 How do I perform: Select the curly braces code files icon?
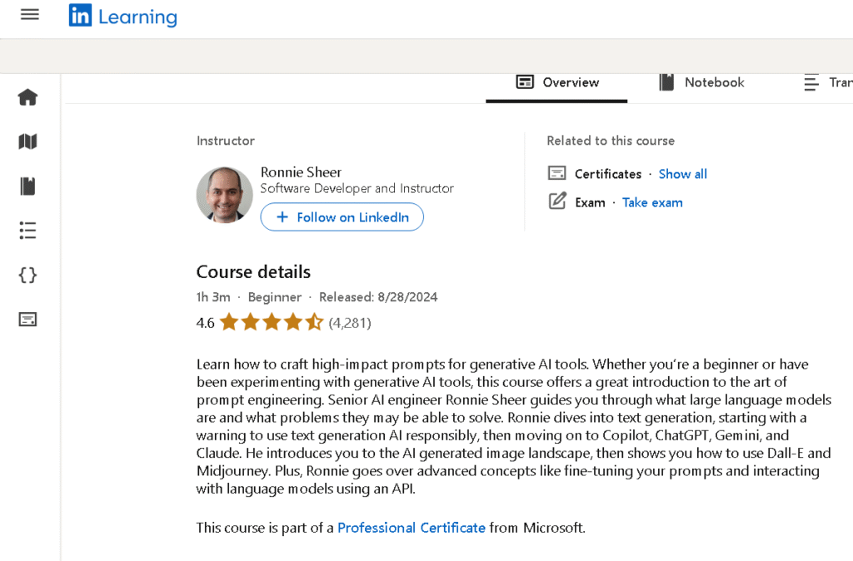click(27, 275)
